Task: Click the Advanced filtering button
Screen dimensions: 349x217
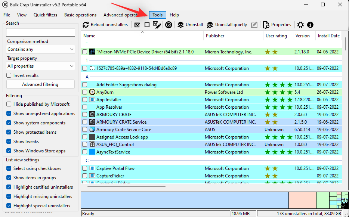Action: point(40,84)
